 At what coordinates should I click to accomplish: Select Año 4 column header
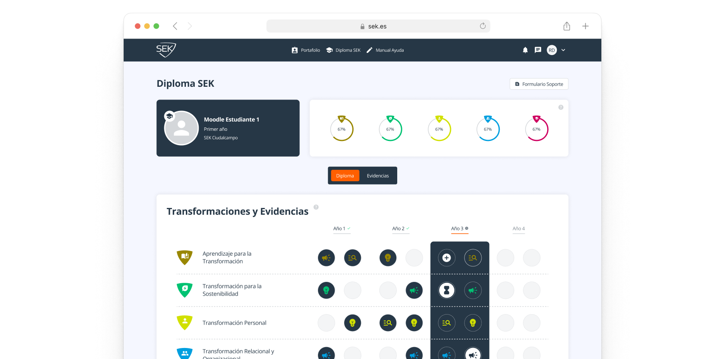click(x=519, y=229)
